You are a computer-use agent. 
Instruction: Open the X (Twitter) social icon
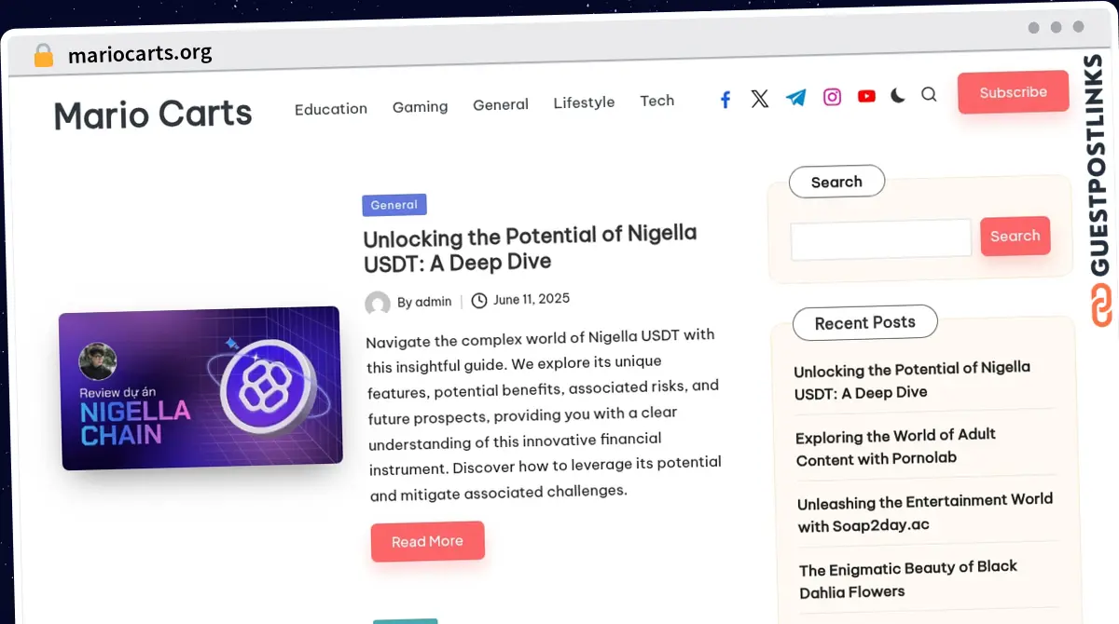point(760,99)
